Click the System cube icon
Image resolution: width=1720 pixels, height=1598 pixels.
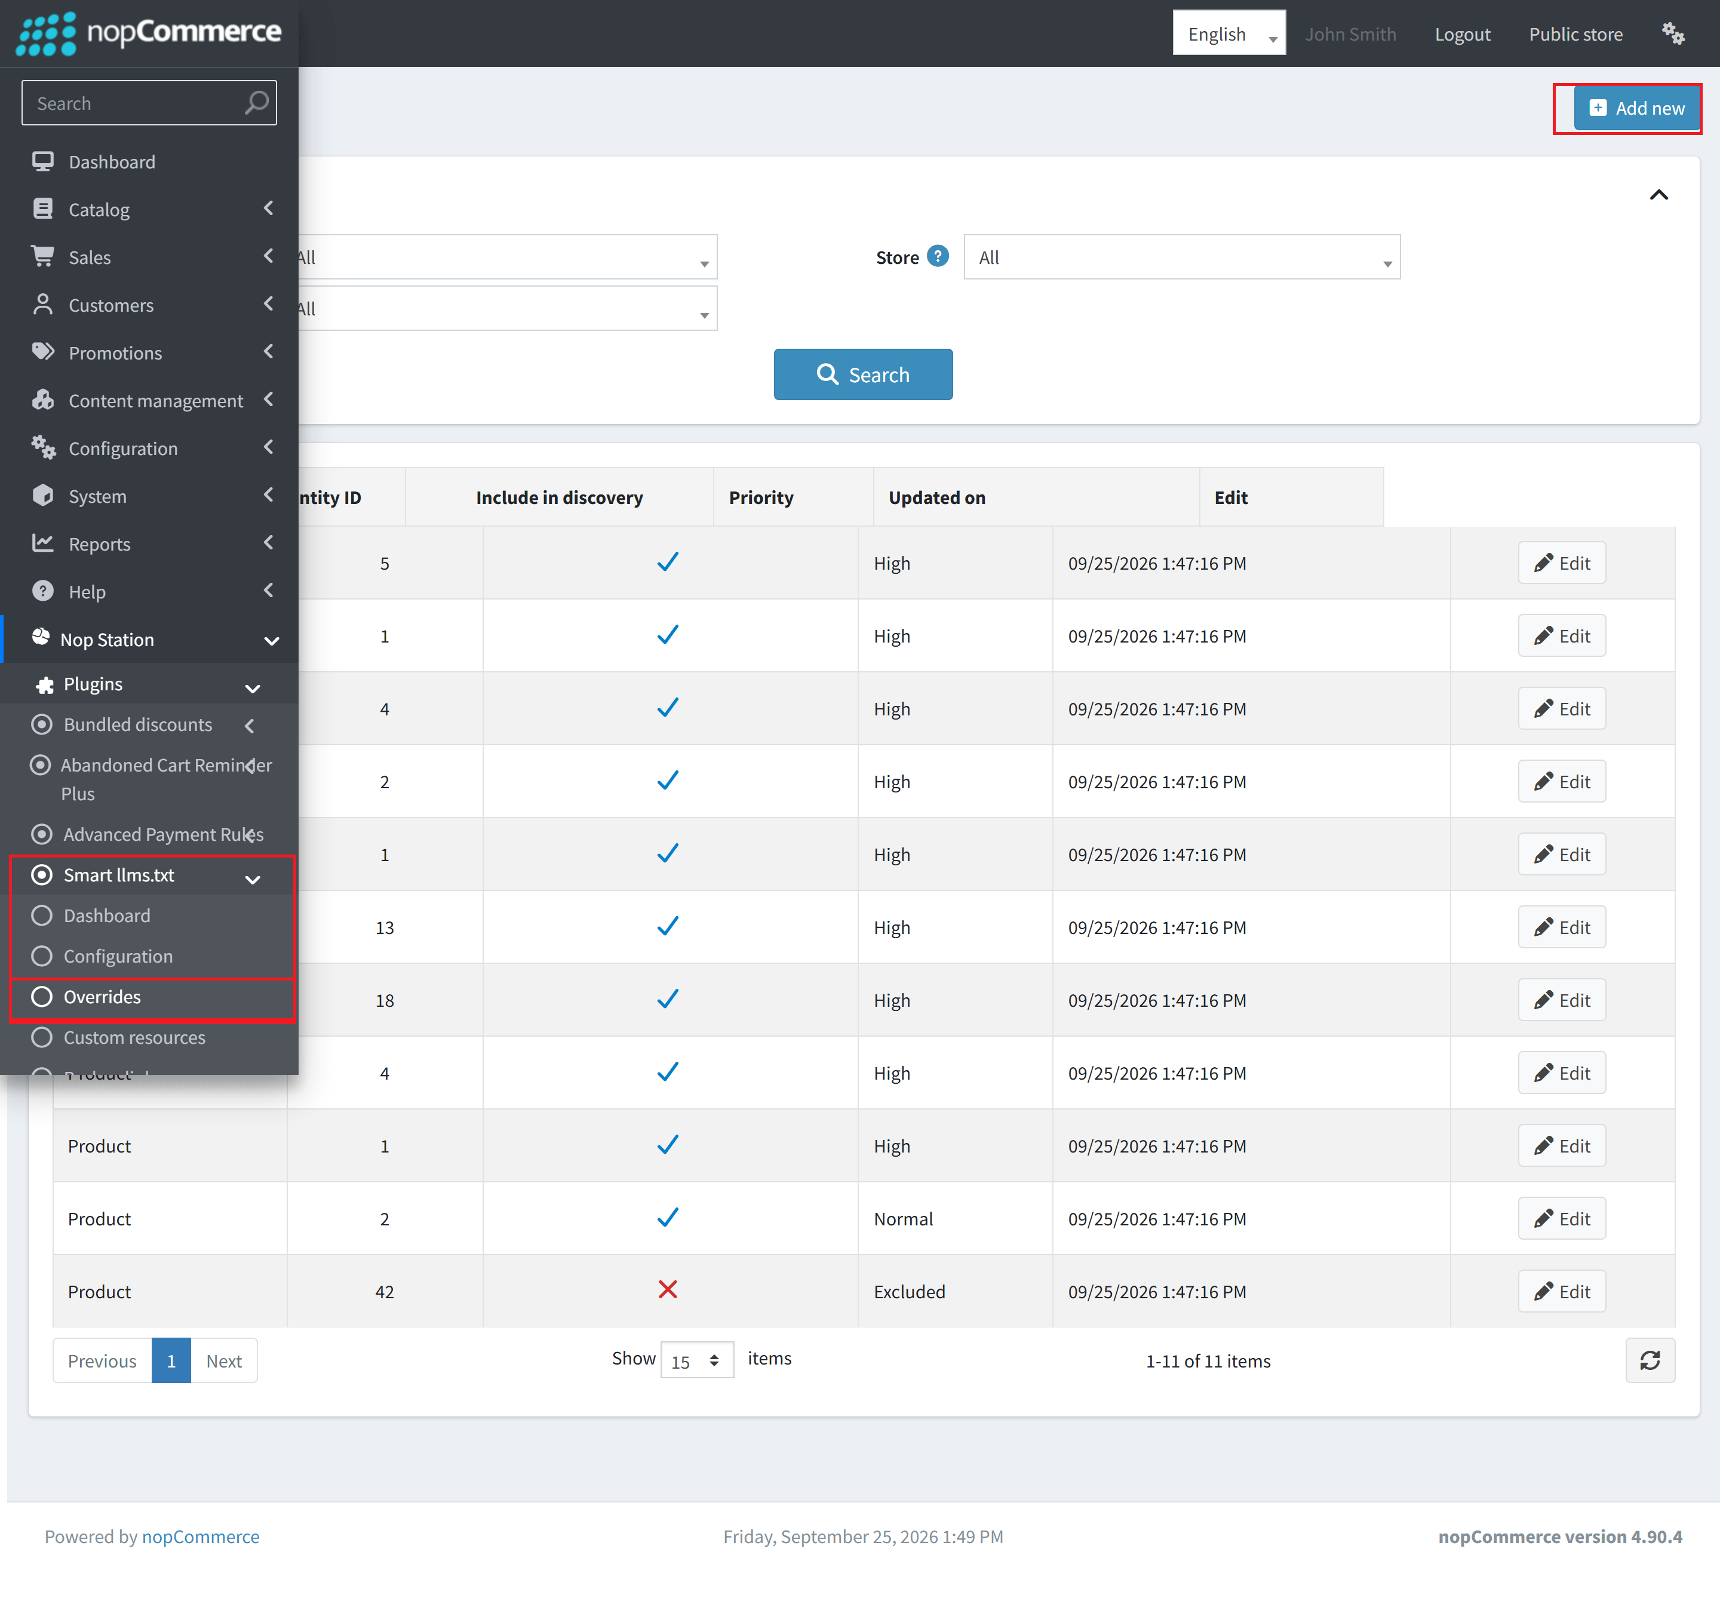tap(42, 494)
